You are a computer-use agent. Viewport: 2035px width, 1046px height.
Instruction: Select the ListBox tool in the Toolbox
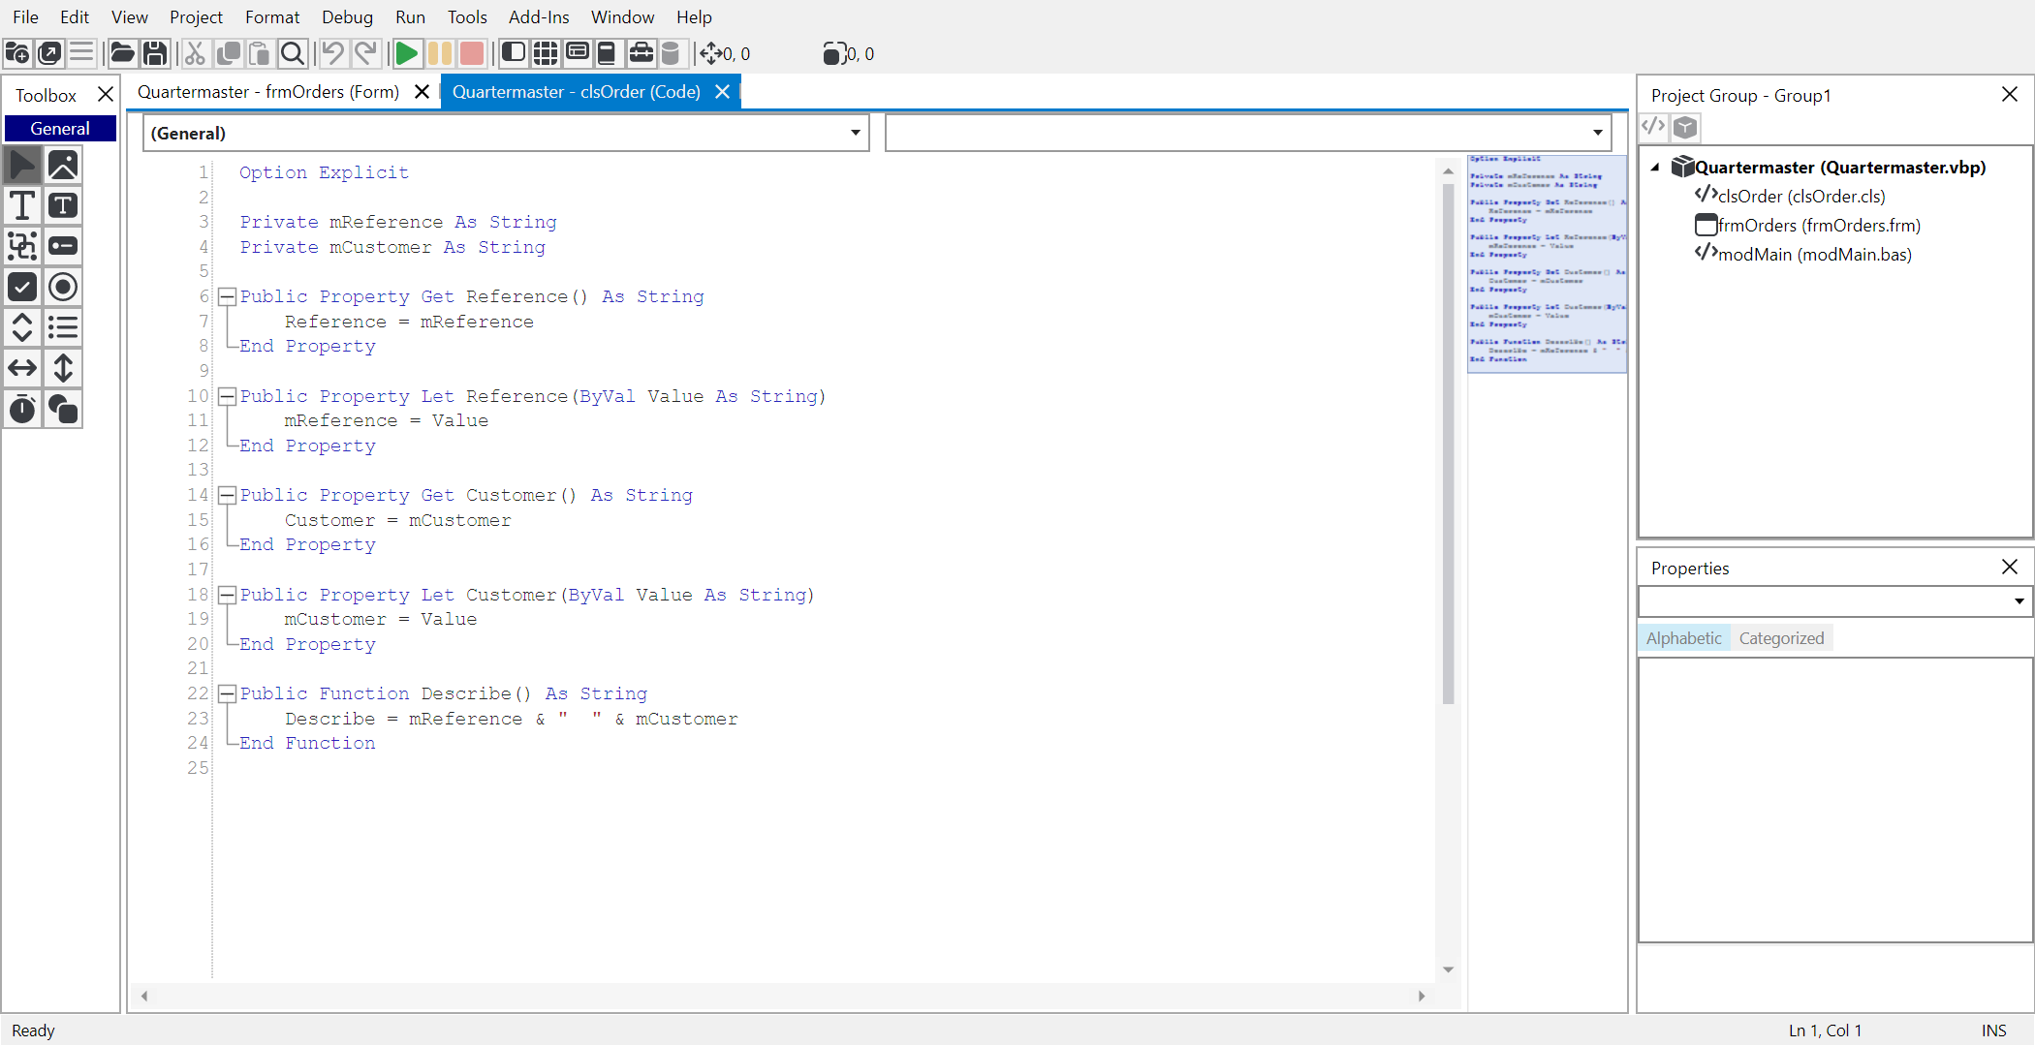pos(63,328)
